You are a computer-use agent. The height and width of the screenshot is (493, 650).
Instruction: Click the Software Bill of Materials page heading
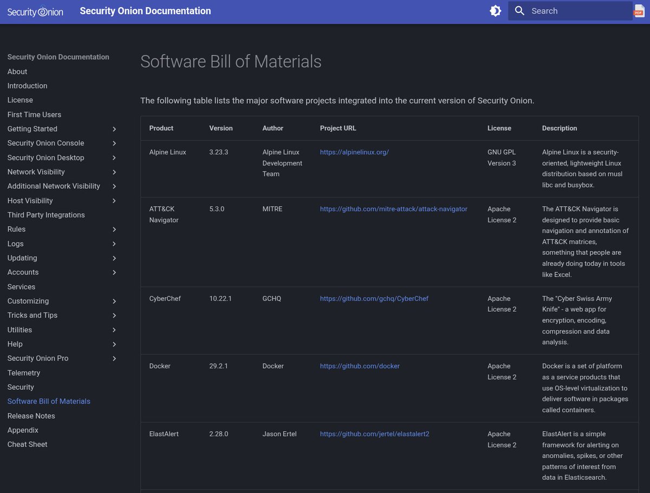pyautogui.click(x=231, y=62)
